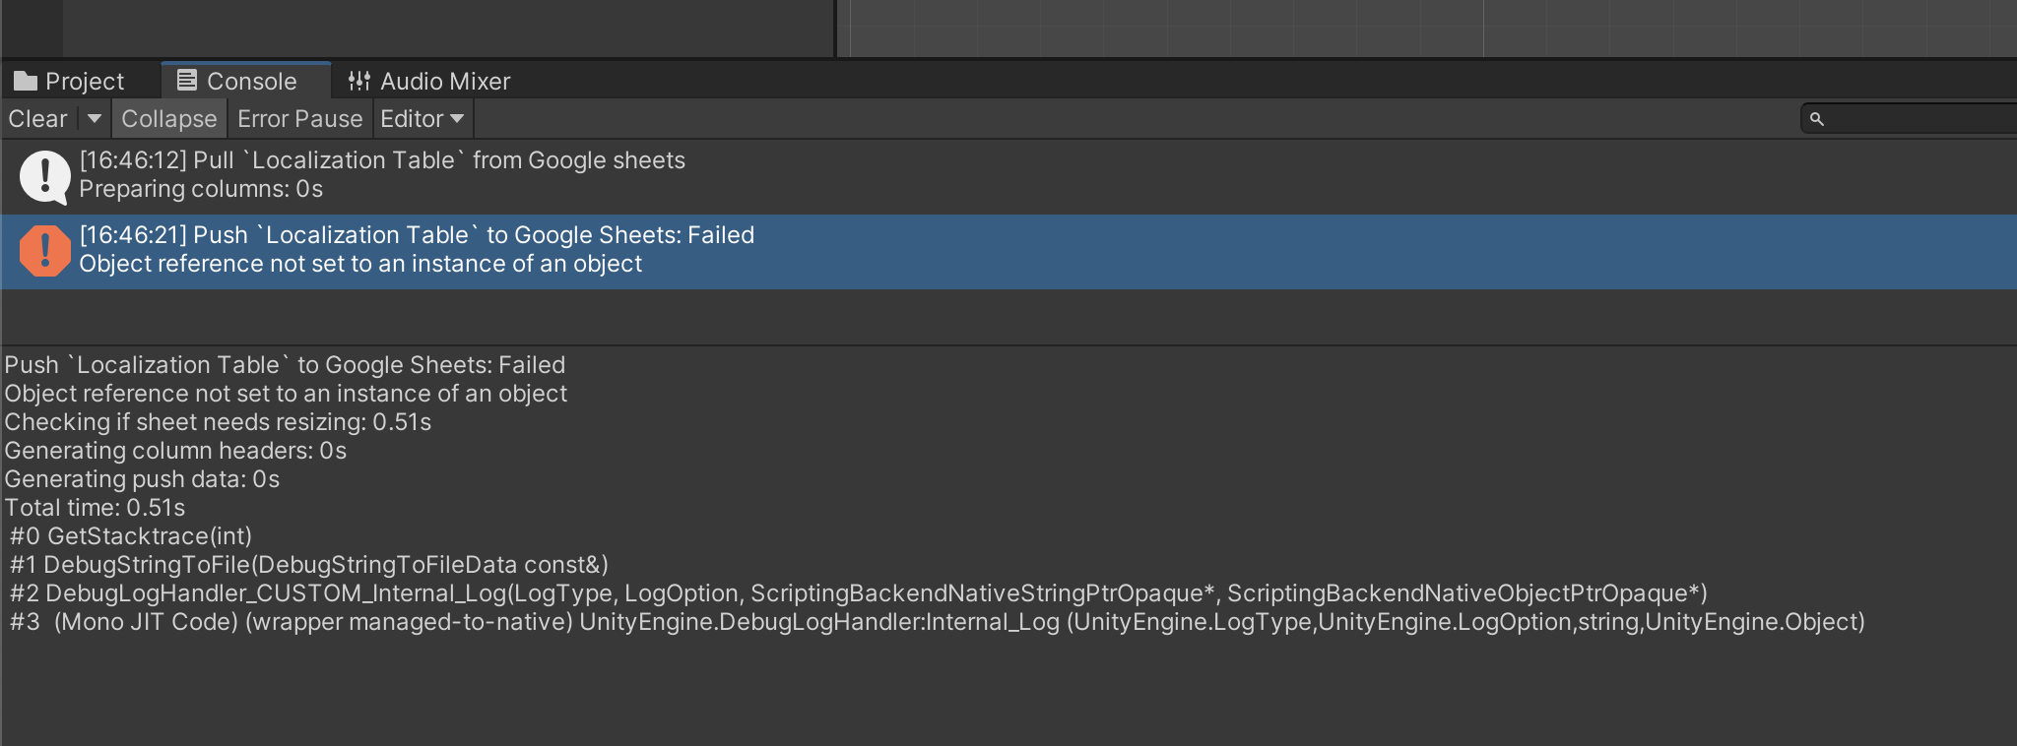Open the dropdown arrow next to Clear
2017x746 pixels.
coord(95,119)
